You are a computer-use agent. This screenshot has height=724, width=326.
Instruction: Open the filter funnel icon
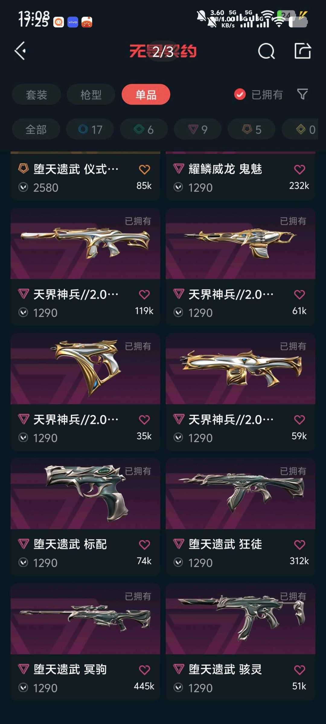point(302,94)
